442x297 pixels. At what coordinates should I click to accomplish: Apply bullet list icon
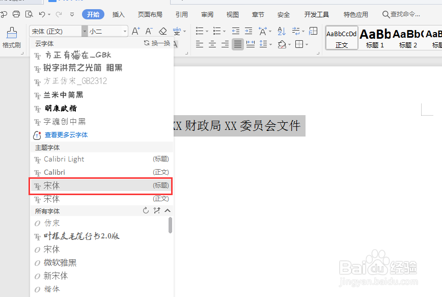(200, 31)
